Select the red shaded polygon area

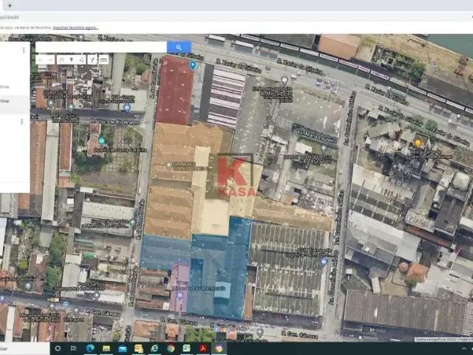tap(174, 90)
